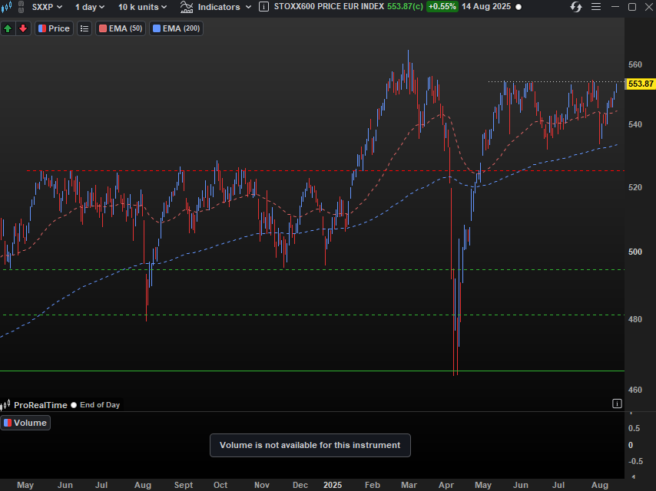Click the 460 price axis label
This screenshot has height=491, width=656.
click(634, 390)
